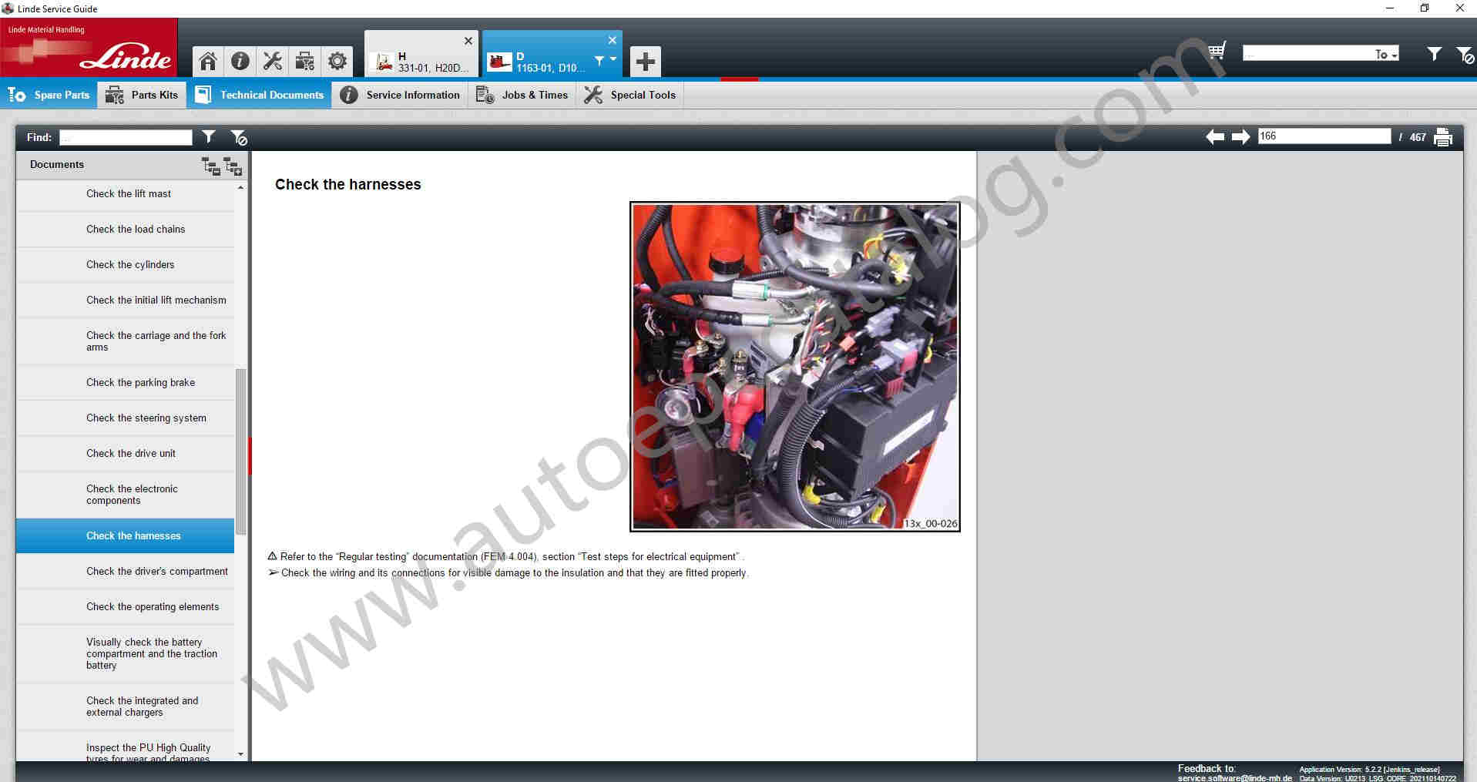Open 'Check the carriage and the fork arms'
The image size is (1477, 782).
coord(125,341)
